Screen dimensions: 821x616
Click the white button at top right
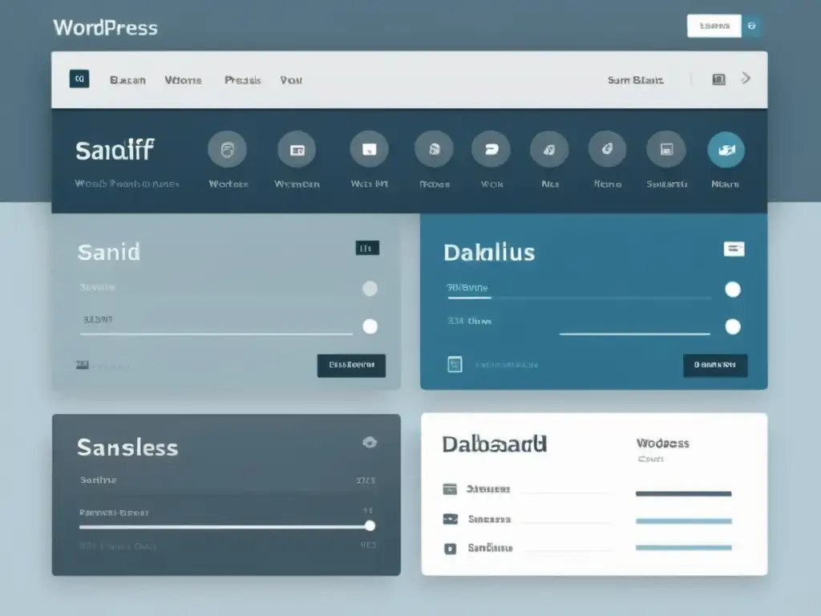point(714,26)
